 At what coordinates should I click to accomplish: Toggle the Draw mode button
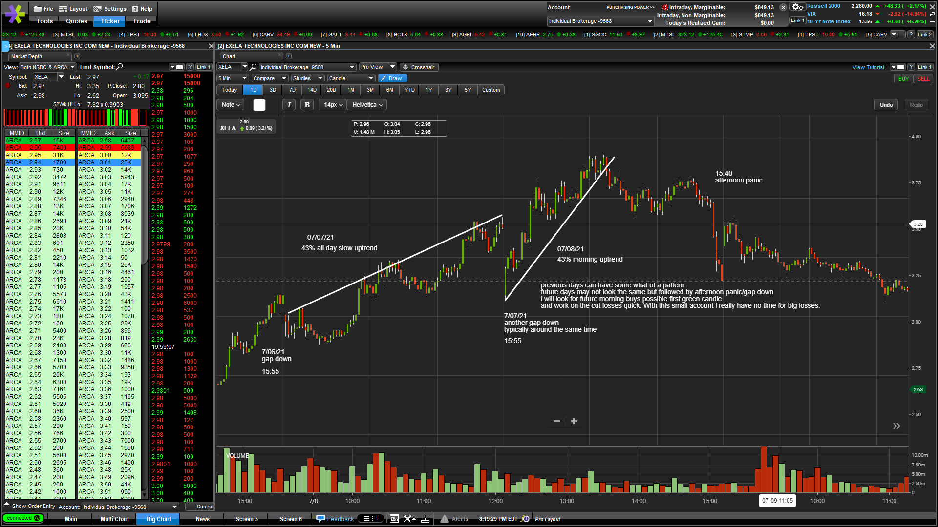coord(392,78)
